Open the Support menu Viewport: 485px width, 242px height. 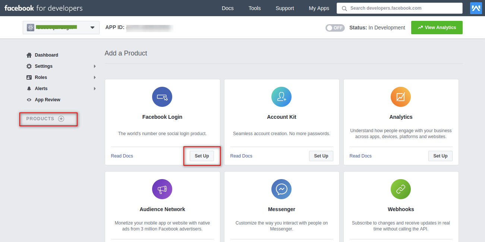click(285, 8)
